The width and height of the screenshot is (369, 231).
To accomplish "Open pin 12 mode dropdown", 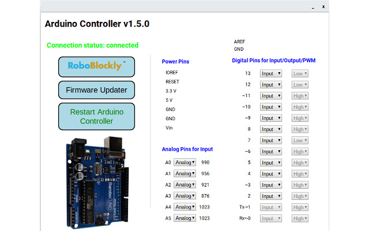I will click(x=270, y=85).
